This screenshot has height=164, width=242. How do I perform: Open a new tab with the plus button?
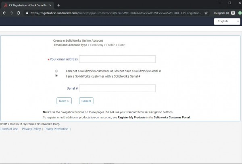[x=58, y=5]
